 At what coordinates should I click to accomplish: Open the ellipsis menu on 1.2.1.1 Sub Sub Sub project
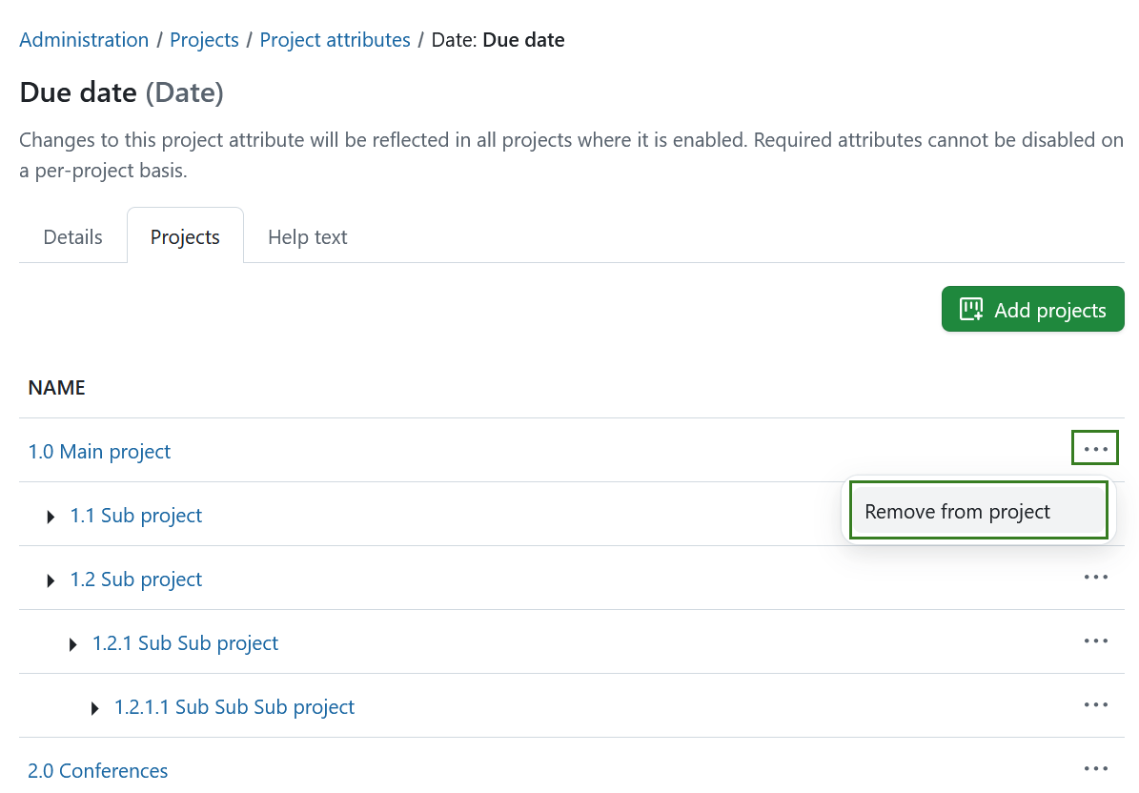point(1095,704)
